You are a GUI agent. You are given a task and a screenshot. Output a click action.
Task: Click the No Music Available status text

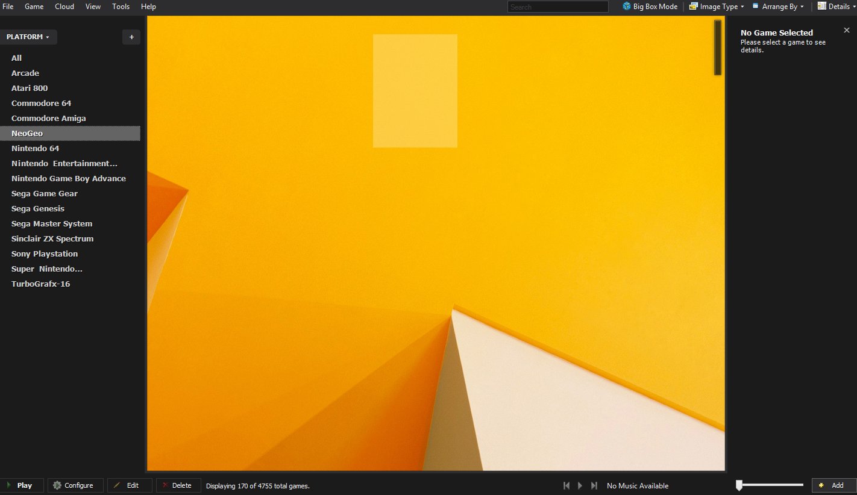[x=638, y=486]
